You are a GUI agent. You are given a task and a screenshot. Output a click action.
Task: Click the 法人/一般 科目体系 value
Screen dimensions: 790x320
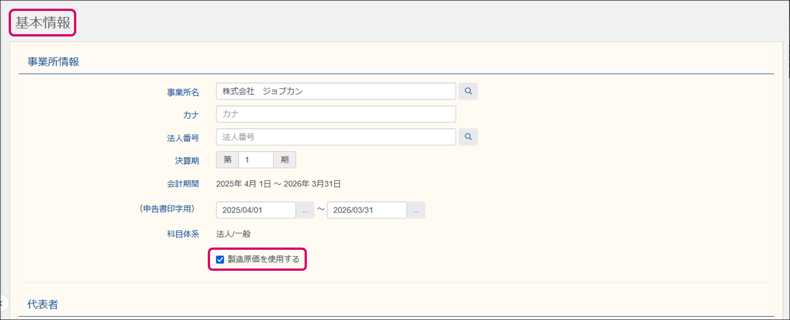coord(233,234)
